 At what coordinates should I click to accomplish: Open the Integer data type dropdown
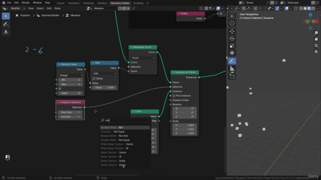point(71,75)
